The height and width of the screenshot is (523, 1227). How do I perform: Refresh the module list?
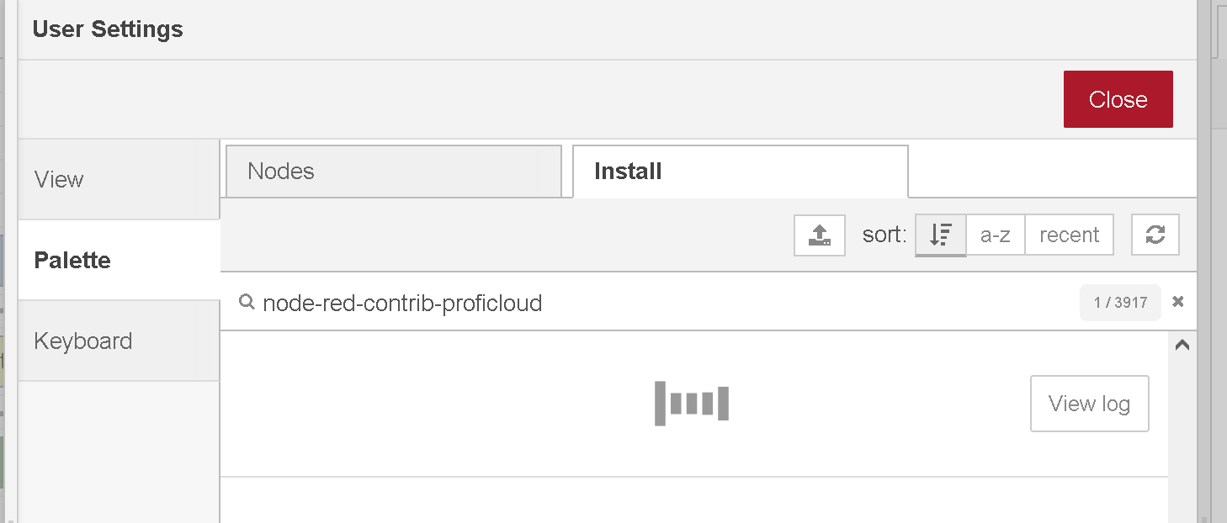pyautogui.click(x=1155, y=235)
